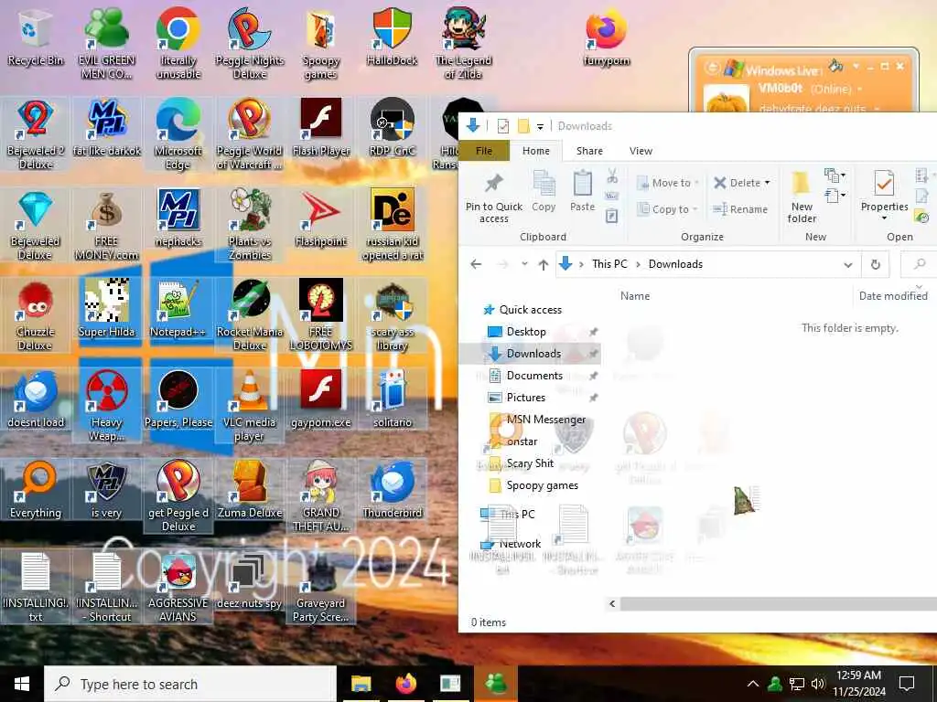Open the Delete dropdown arrow
937x702 pixels.
[x=768, y=183]
